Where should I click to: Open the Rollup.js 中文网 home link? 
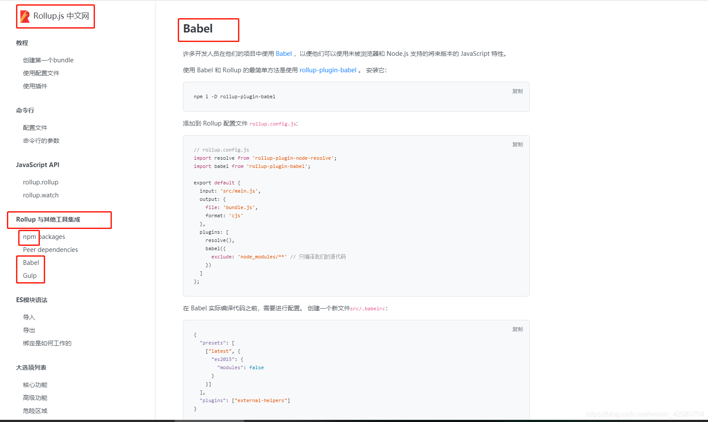point(55,16)
